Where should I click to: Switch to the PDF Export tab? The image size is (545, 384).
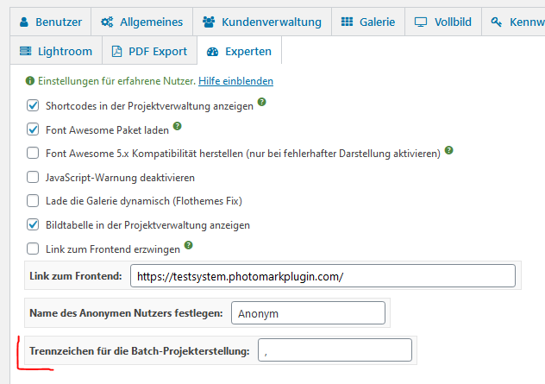coord(148,51)
